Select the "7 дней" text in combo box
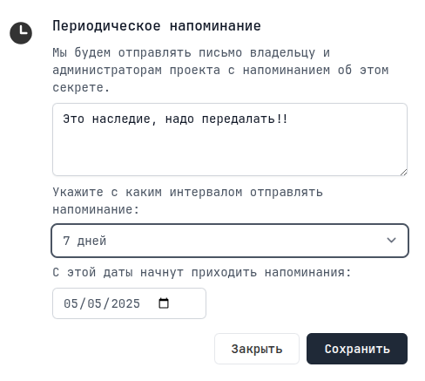425x381 pixels. click(x=84, y=241)
